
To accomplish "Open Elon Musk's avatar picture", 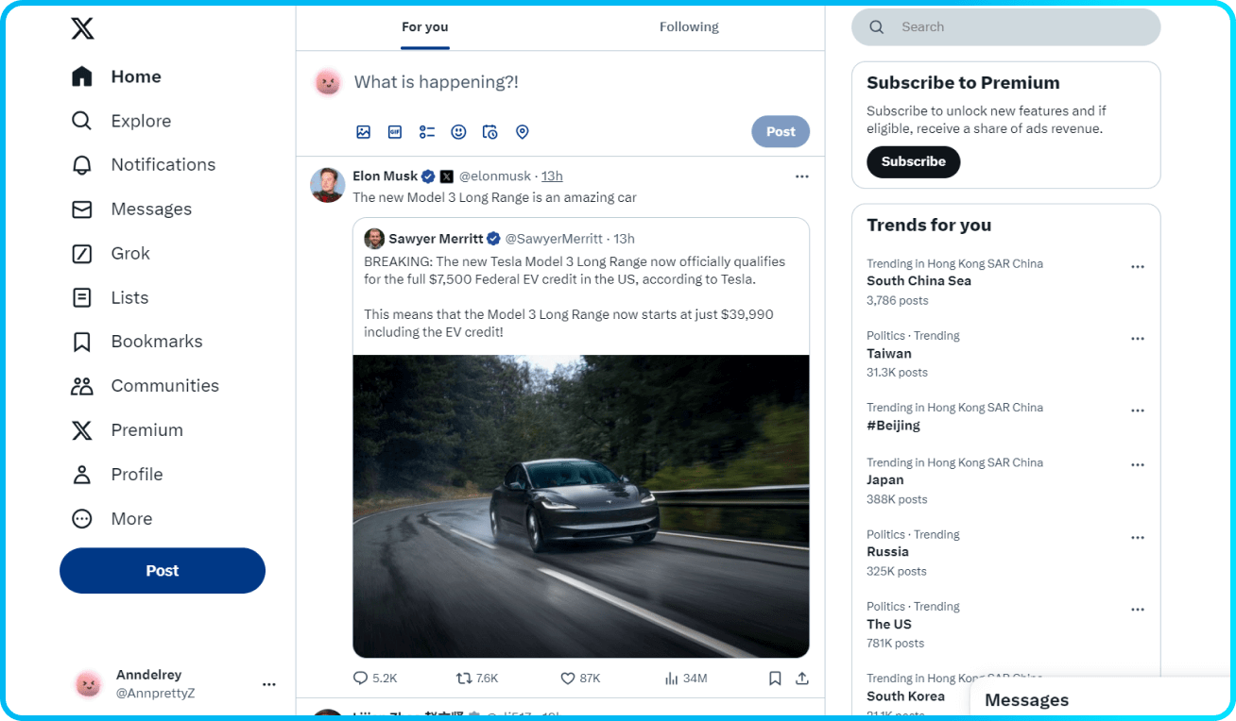I will pos(327,185).
